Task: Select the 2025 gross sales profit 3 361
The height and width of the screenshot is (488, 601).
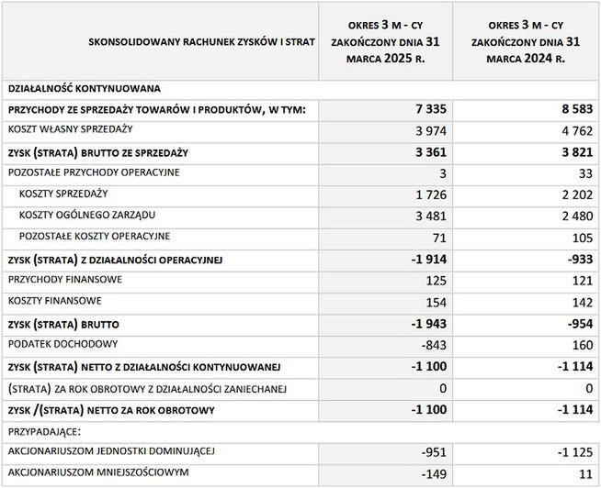Action: [x=431, y=152]
